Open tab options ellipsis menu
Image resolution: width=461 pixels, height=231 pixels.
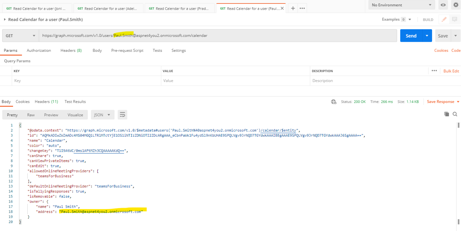302,8
